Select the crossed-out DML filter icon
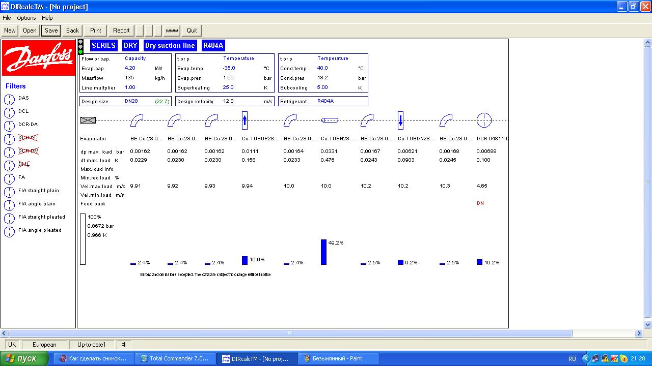This screenshot has width=652, height=366. pos(10,165)
